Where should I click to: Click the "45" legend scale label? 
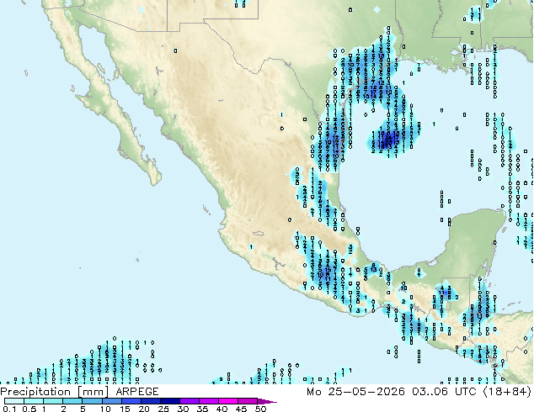[242, 409]
